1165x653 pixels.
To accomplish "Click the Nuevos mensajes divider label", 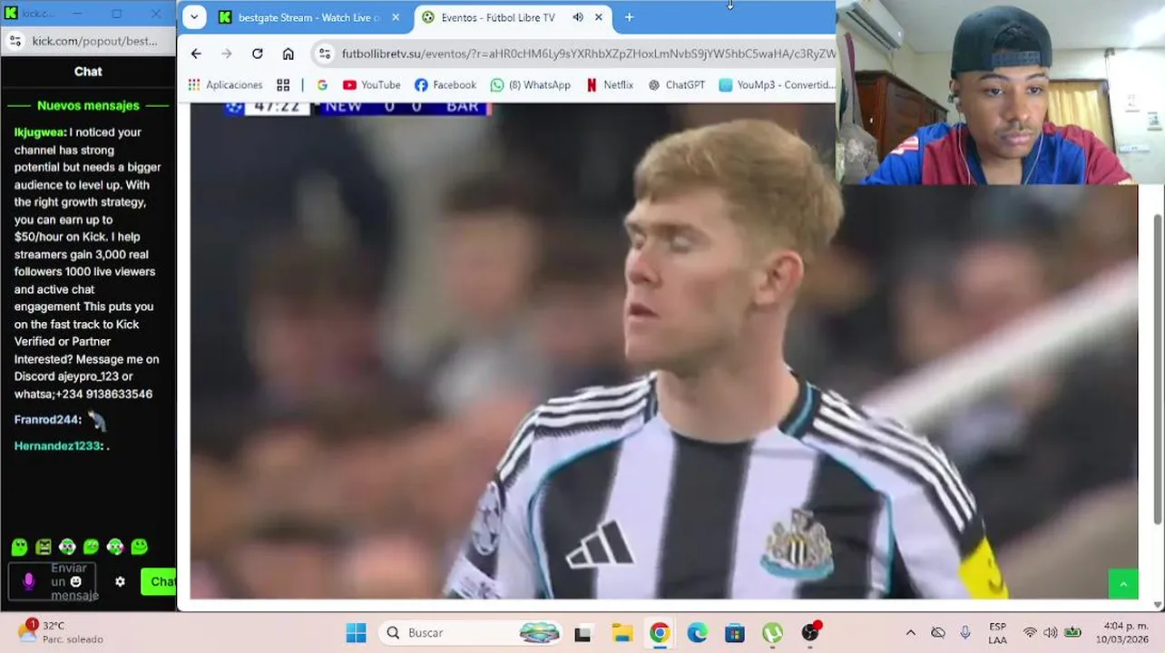I will click(88, 105).
